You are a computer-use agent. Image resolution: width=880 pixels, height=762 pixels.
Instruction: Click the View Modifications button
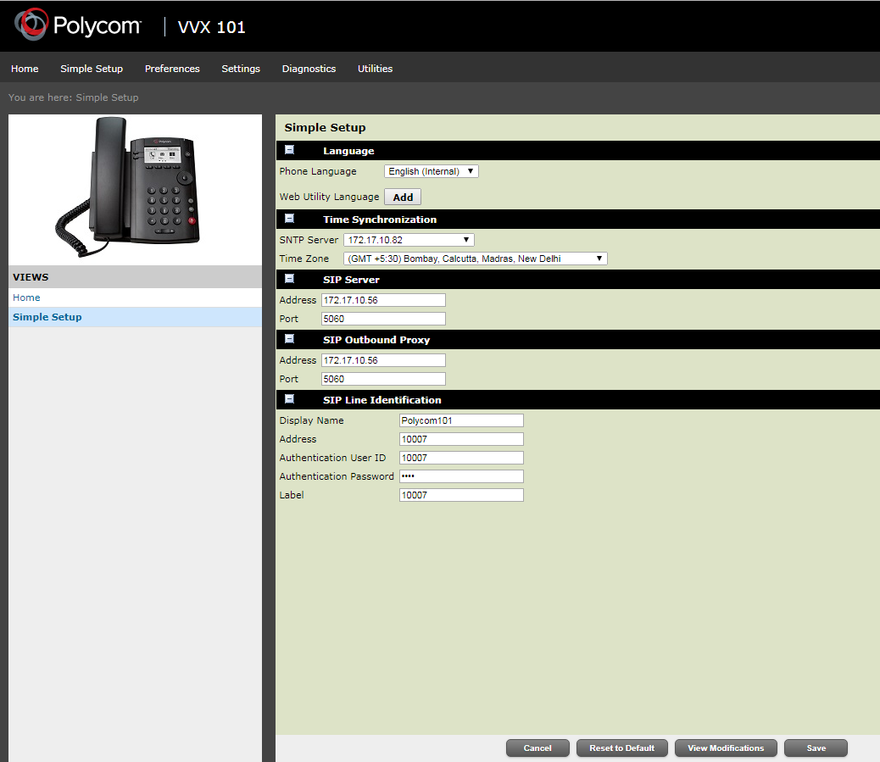(x=726, y=748)
